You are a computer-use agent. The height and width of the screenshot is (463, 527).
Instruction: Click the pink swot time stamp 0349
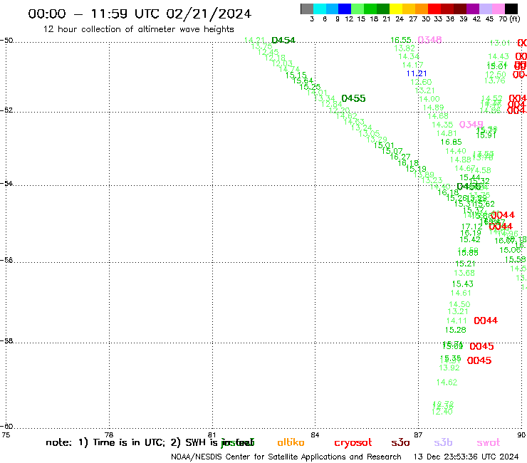(471, 125)
